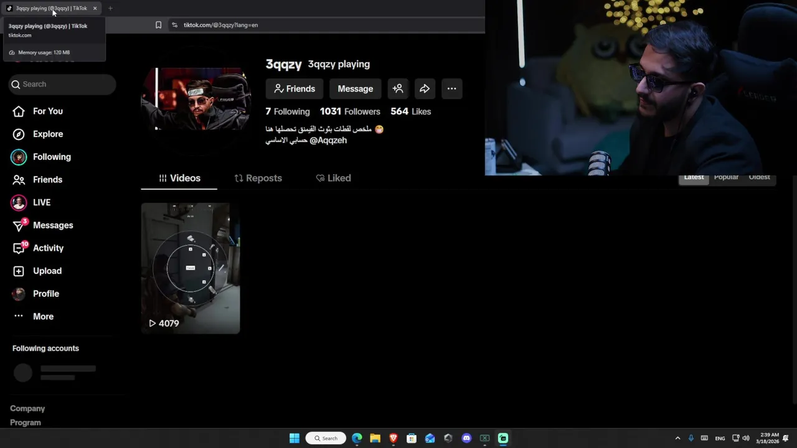Image resolution: width=797 pixels, height=448 pixels.
Task: Open File Explorer from taskbar
Action: pyautogui.click(x=375, y=438)
